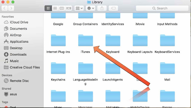Select the Keyboard folder icon
Image resolution: width=191 pixels, height=108 pixels.
(113, 41)
